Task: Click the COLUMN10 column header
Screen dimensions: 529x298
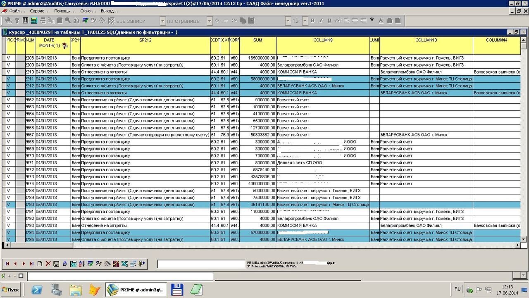Action: pyautogui.click(x=426, y=45)
